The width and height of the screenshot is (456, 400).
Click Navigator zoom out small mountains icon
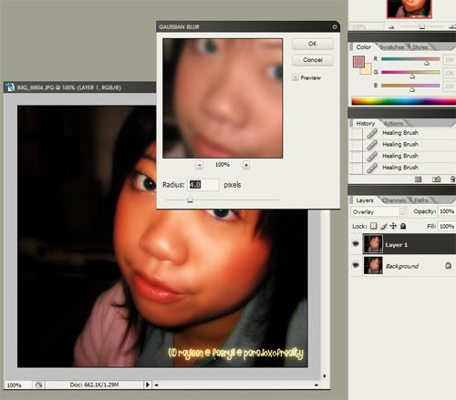[x=391, y=27]
